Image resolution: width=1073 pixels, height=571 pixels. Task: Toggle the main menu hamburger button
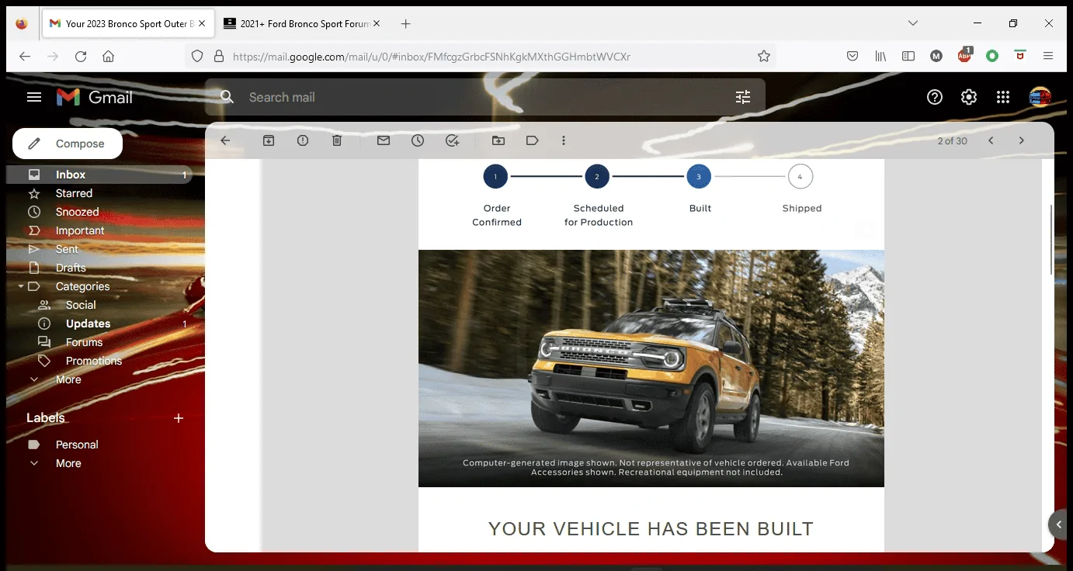coord(34,97)
